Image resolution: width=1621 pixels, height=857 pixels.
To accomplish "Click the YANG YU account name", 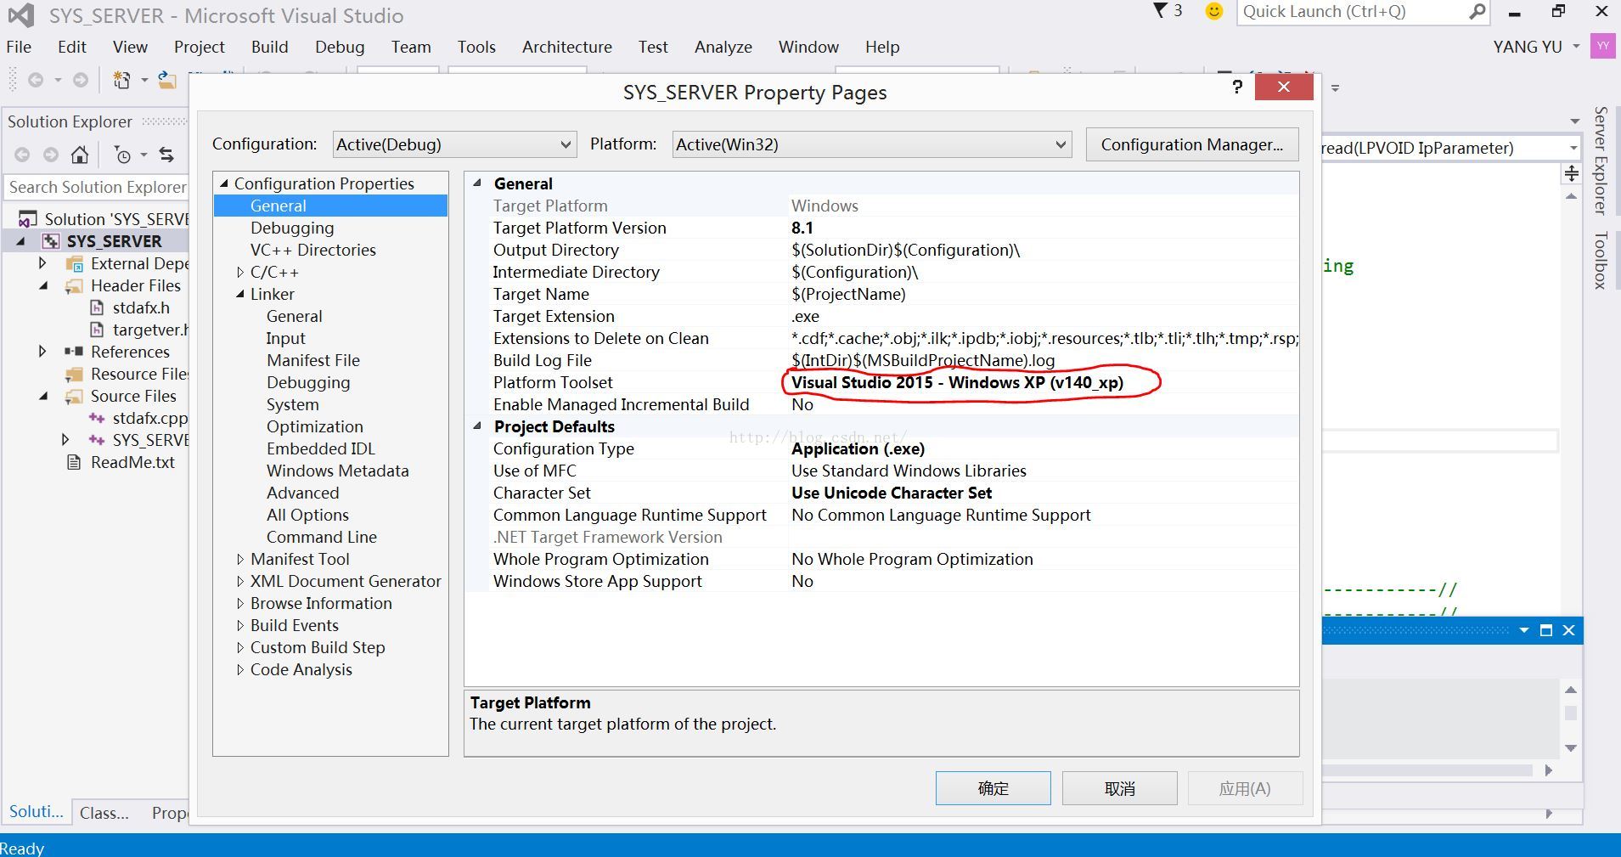I will (x=1528, y=47).
